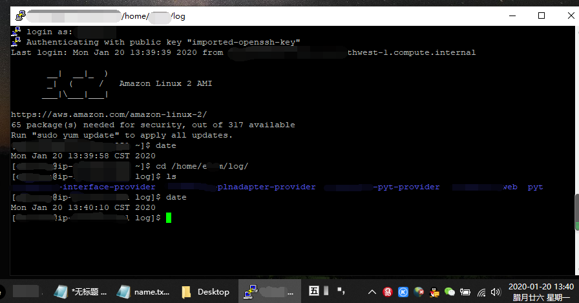The height and width of the screenshot is (303, 579).
Task: Click the '65 package(s) needed for security' line
Action: tap(153, 125)
